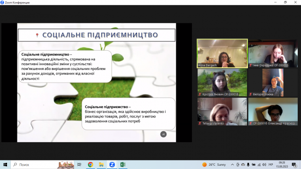Click the Zoom logo in the title bar

[2, 2]
